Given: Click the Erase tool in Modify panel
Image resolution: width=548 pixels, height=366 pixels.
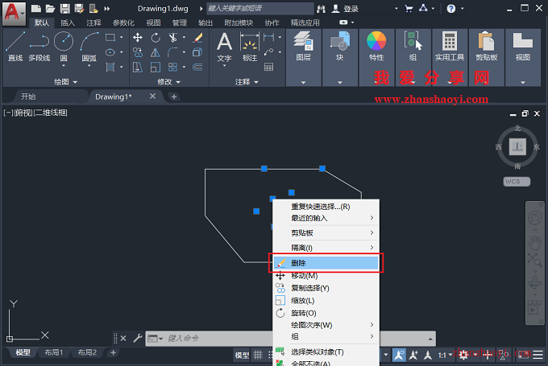Looking at the screenshot, I should [x=197, y=37].
